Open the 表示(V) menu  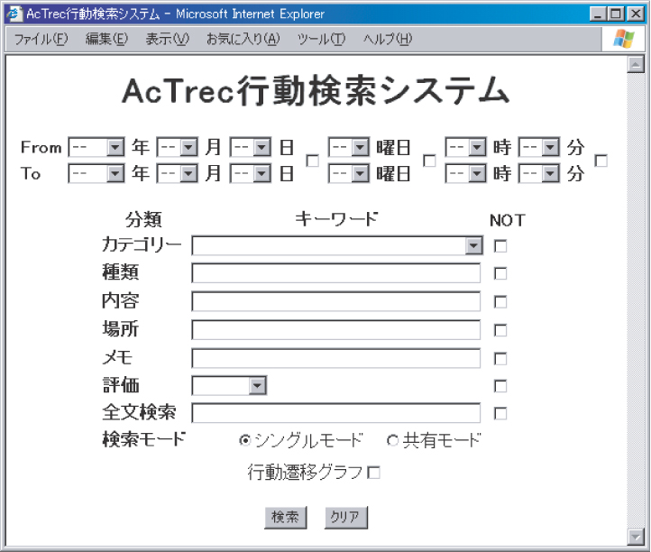167,39
